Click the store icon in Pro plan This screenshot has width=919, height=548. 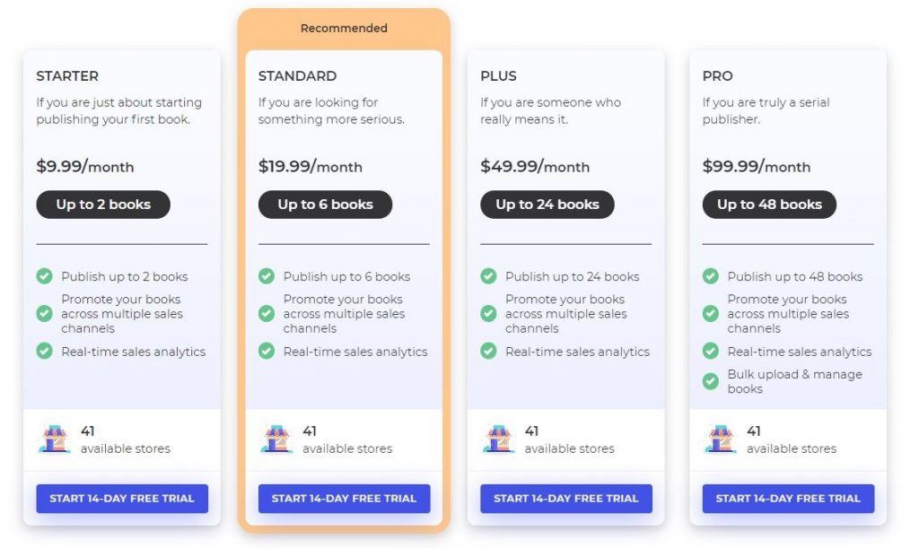[x=721, y=439]
